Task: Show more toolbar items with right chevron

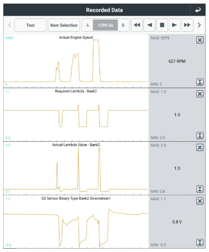Action: pyautogui.click(x=199, y=25)
